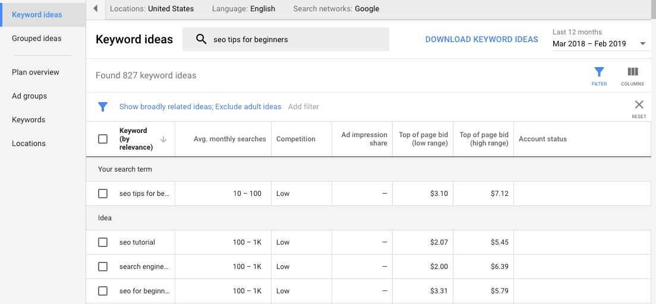Viewport: 656px width, 304px height.
Task: Open the Columns chooser icon
Action: tap(632, 72)
